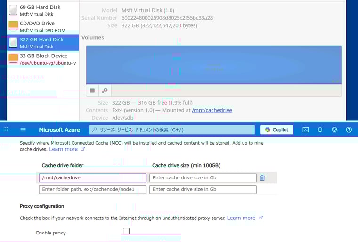This screenshot has height=242, width=358.
Task: Click the /mnt/cachedrive folder field
Action: coord(93,178)
